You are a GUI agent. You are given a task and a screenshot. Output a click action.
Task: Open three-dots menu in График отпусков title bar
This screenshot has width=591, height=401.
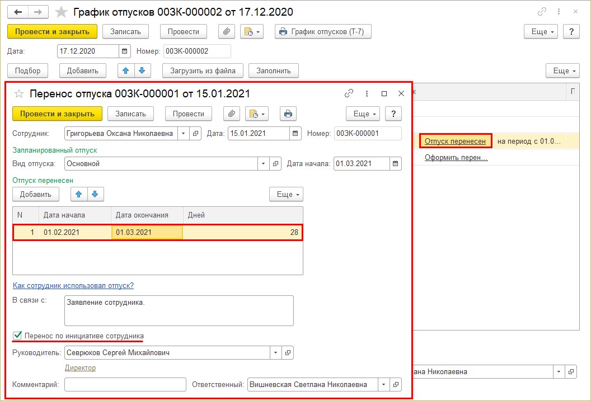559,12
